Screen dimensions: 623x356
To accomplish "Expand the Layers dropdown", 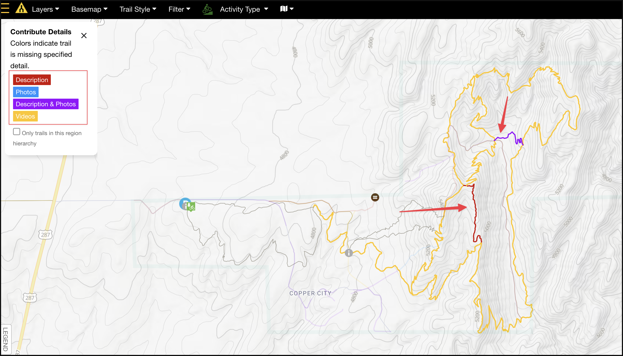I will pyautogui.click(x=45, y=9).
